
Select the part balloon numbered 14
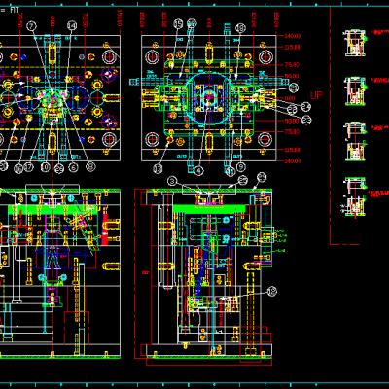coord(72,26)
